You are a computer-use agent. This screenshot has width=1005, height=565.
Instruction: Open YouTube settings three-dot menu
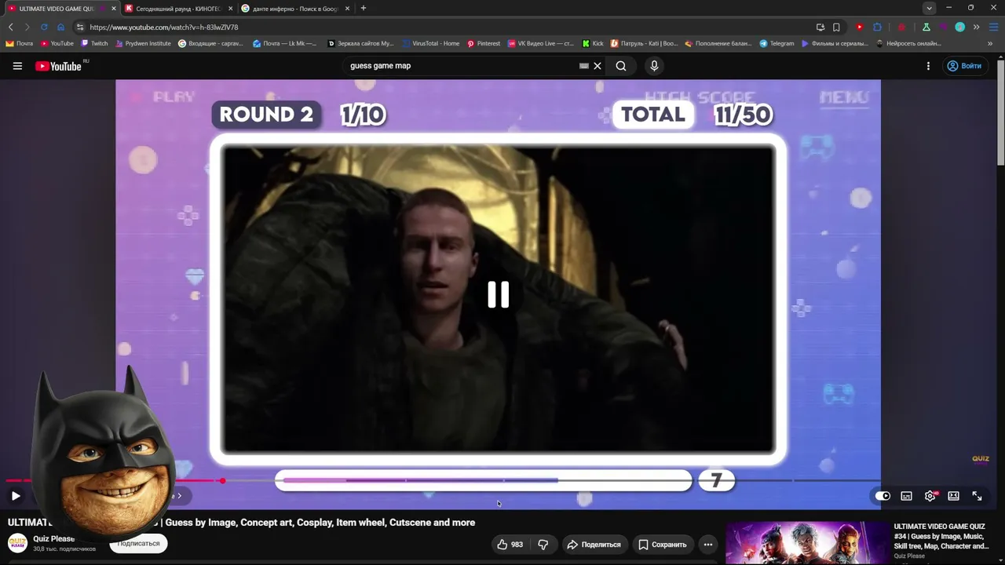[x=928, y=66]
